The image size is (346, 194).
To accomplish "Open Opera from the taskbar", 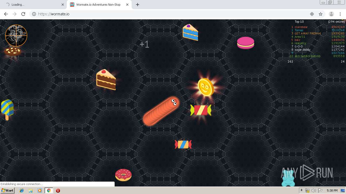I will (x=58, y=190).
